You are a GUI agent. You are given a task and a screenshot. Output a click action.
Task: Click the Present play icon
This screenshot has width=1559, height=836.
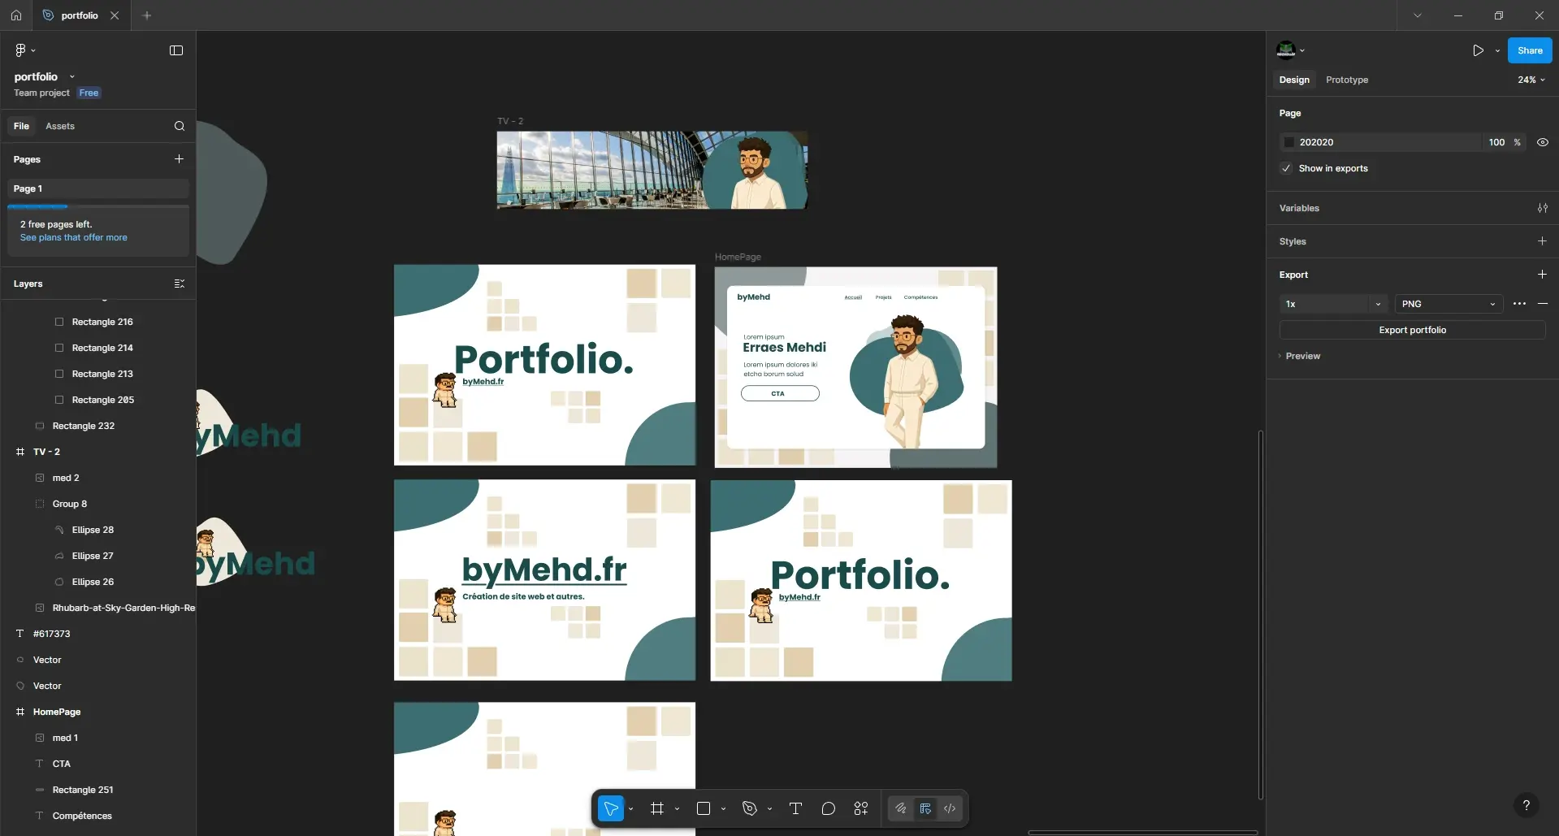click(1478, 50)
